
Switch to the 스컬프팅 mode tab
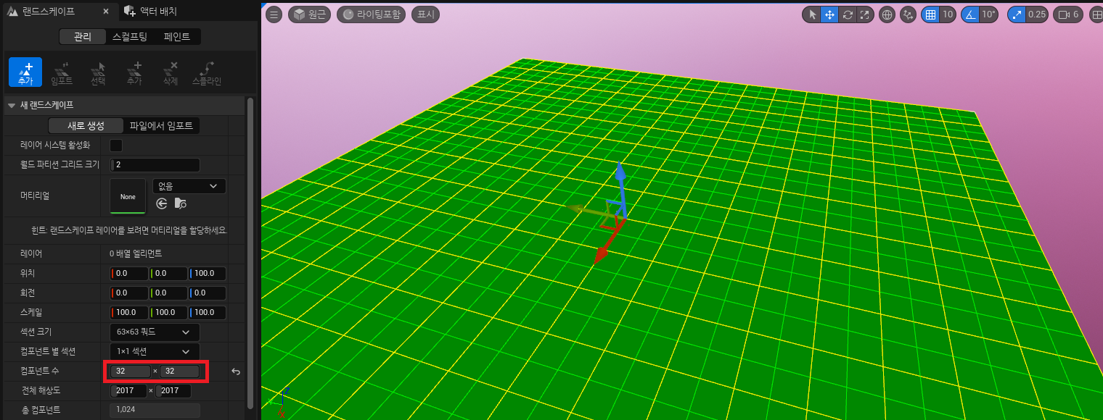click(x=130, y=37)
